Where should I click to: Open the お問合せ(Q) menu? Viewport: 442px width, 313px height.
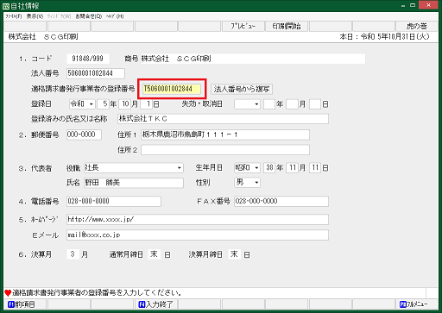(x=89, y=16)
